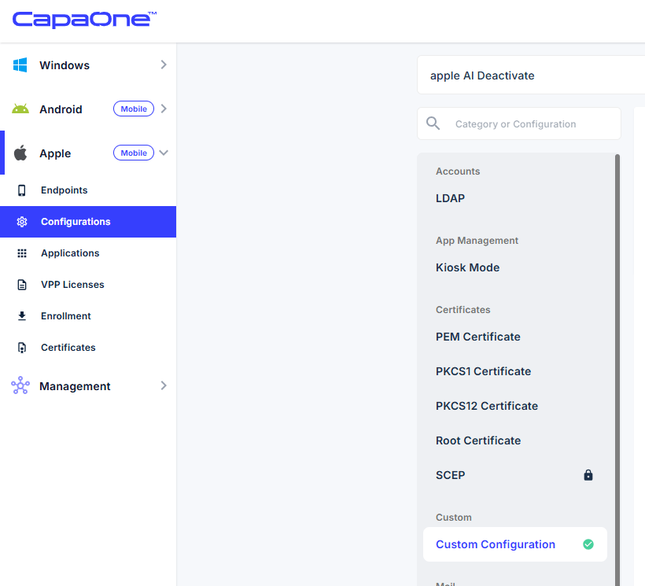This screenshot has height=586, width=645.
Task: Click the search magnifier icon
Action: [x=433, y=123]
